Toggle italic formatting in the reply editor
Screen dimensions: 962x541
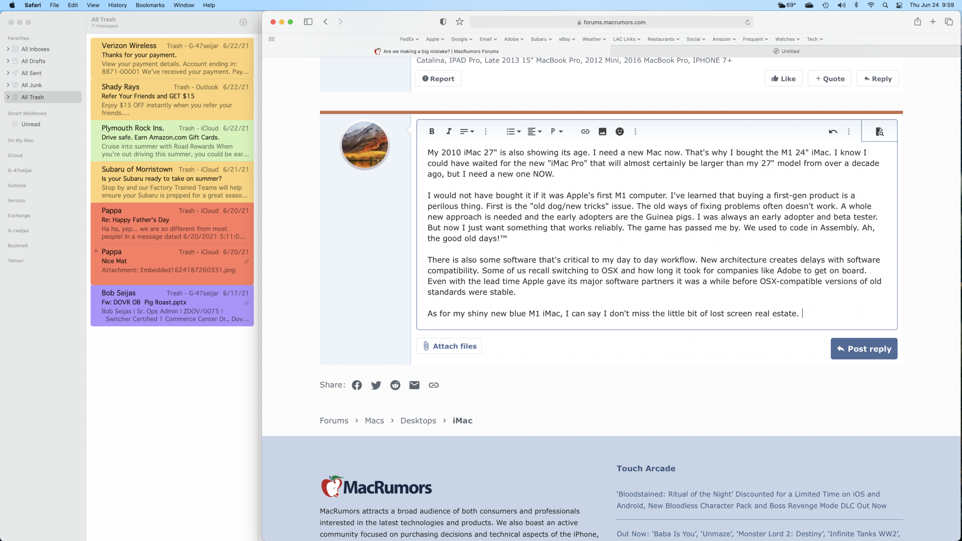449,131
